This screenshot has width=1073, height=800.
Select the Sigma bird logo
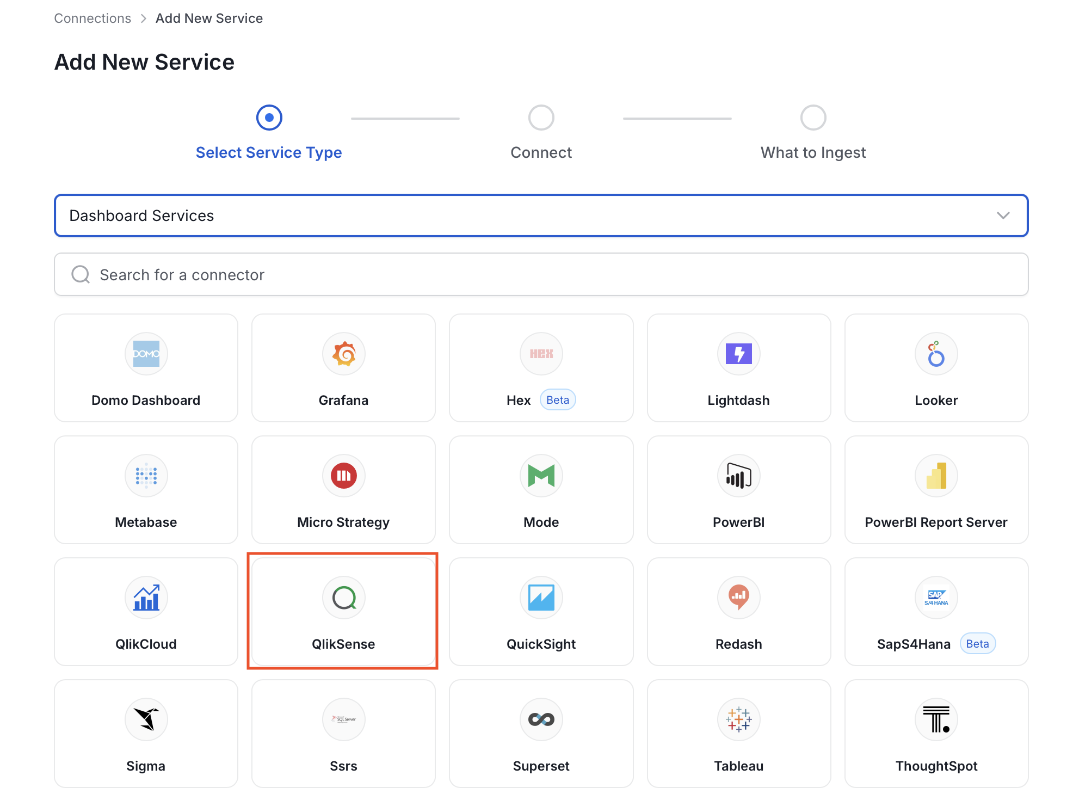pyautogui.click(x=146, y=719)
